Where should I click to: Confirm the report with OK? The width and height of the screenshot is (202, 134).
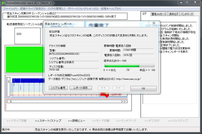(x=143, y=88)
